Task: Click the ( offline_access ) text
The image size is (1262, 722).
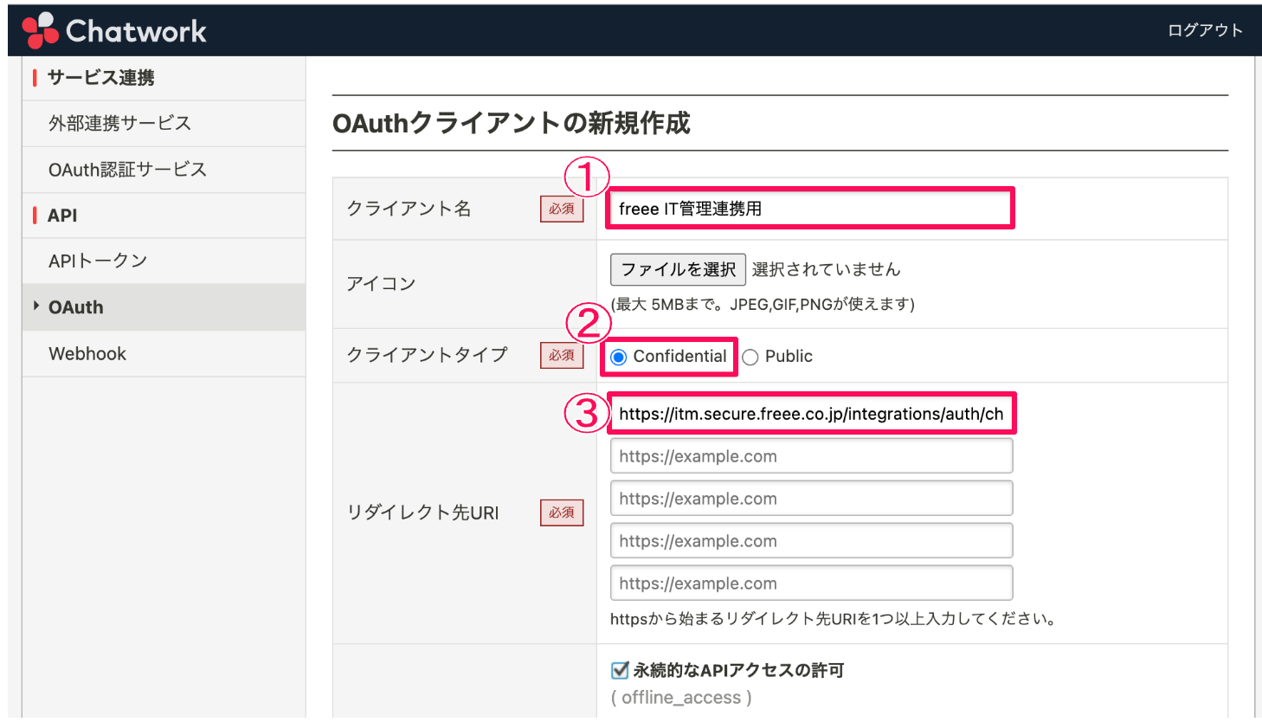Action: (x=681, y=698)
